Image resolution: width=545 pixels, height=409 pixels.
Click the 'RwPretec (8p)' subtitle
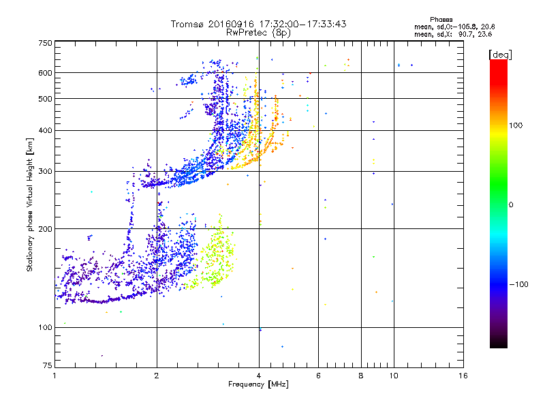258,33
